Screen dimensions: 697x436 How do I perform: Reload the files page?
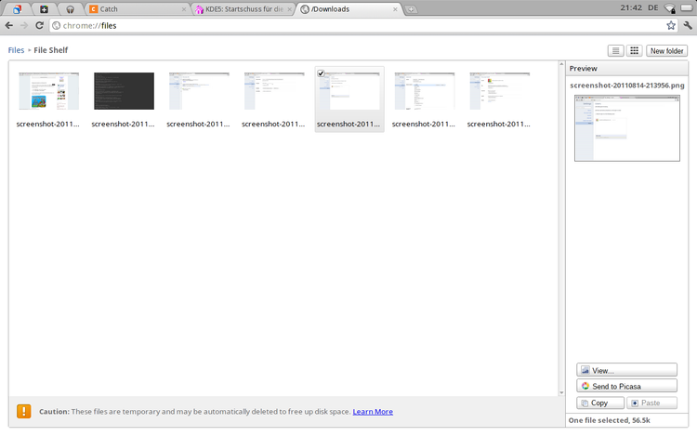(39, 25)
